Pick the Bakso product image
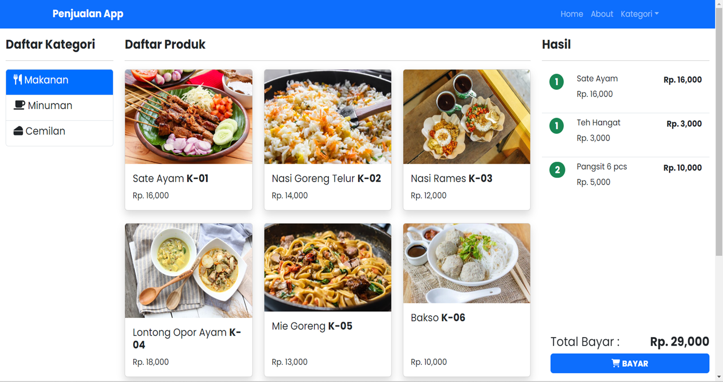This screenshot has height=382, width=723. 466,263
